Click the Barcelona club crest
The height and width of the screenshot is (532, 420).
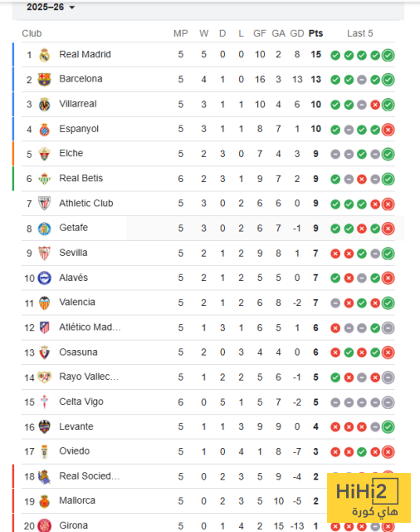[x=44, y=80]
